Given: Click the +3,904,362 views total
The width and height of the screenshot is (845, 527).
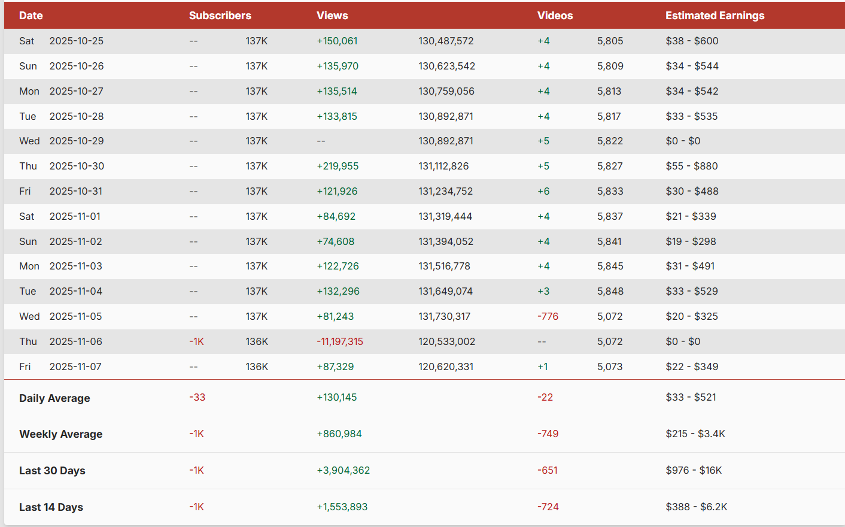Looking at the screenshot, I should [x=343, y=470].
